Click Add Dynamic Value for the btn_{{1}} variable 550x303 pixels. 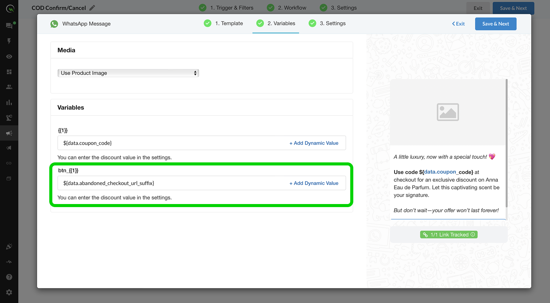click(x=314, y=183)
